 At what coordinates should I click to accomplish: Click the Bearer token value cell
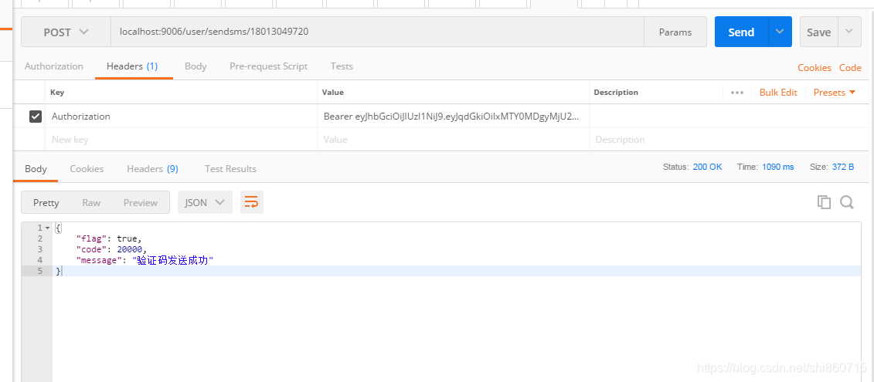pos(453,117)
